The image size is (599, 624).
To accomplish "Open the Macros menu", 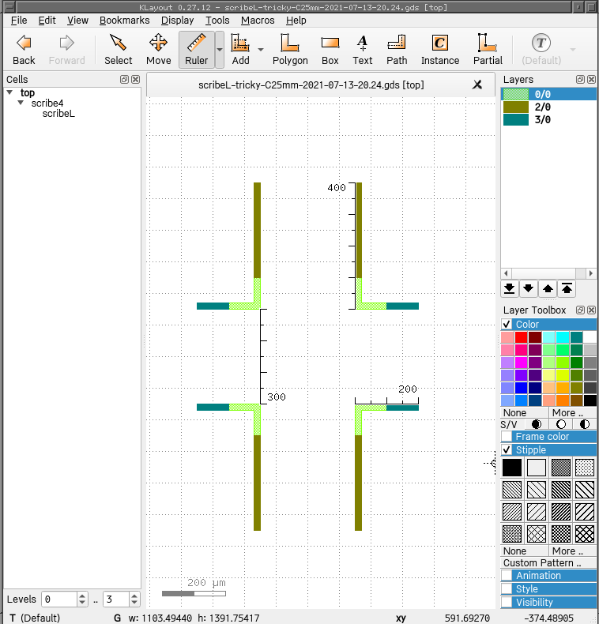I will point(258,21).
